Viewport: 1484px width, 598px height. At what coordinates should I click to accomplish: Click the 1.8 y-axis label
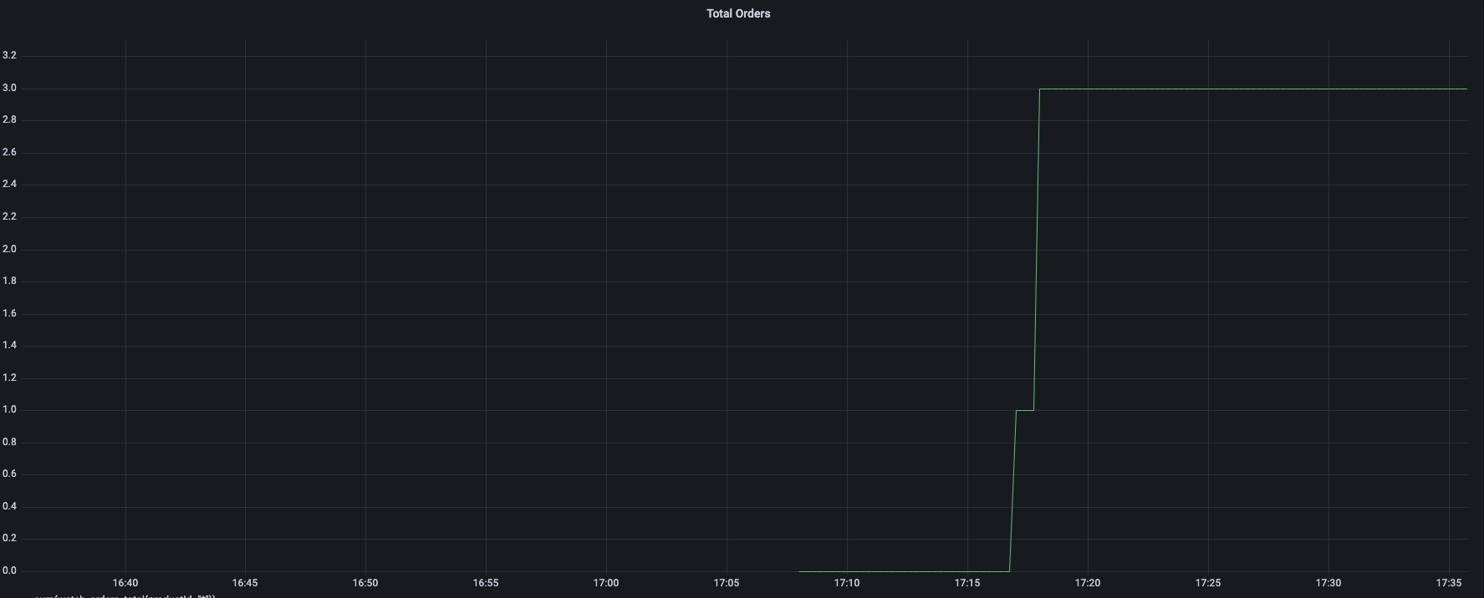[10, 281]
